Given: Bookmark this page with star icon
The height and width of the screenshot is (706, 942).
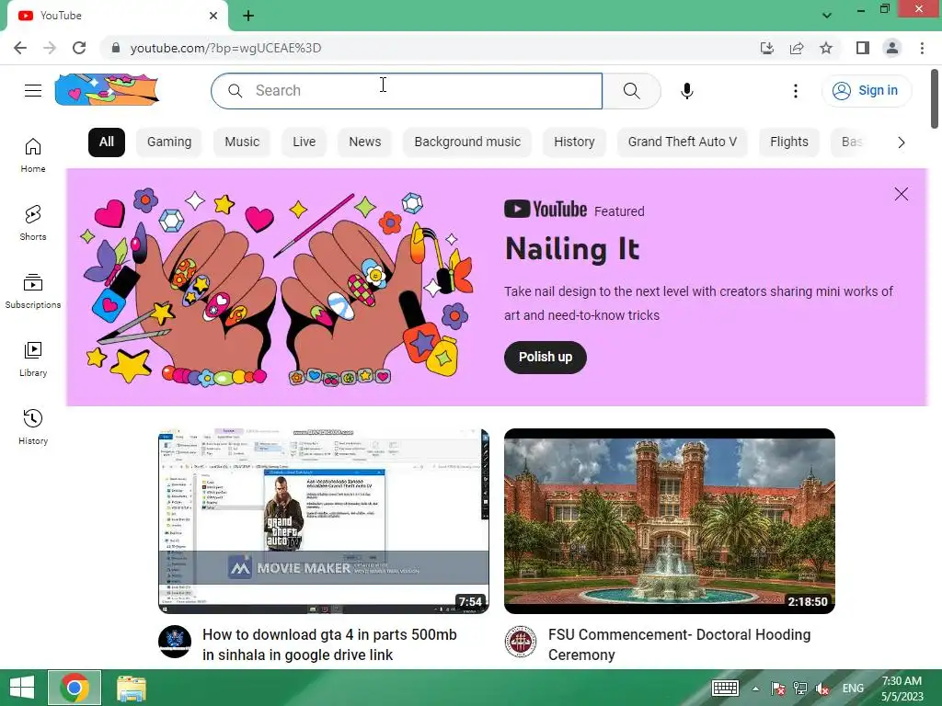Looking at the screenshot, I should [x=826, y=48].
